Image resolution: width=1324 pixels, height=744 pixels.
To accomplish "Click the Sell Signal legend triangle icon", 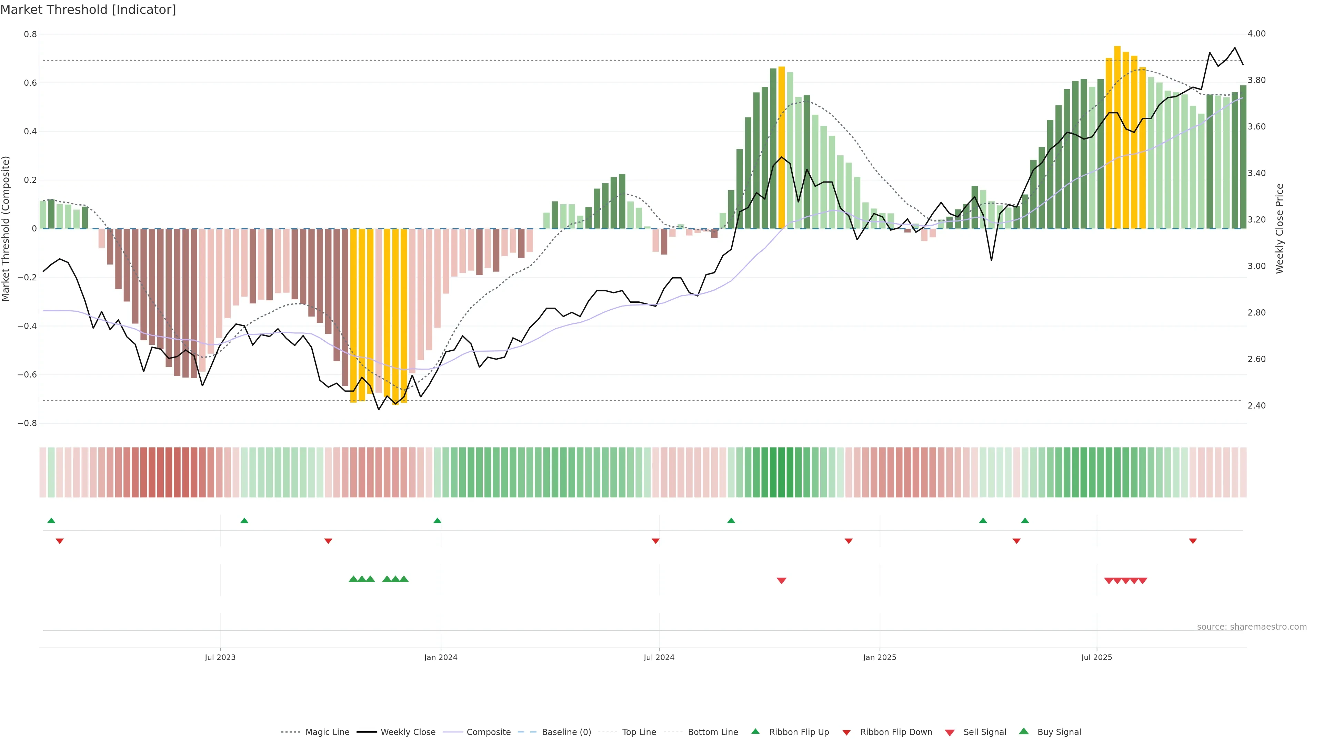I will coord(949,733).
